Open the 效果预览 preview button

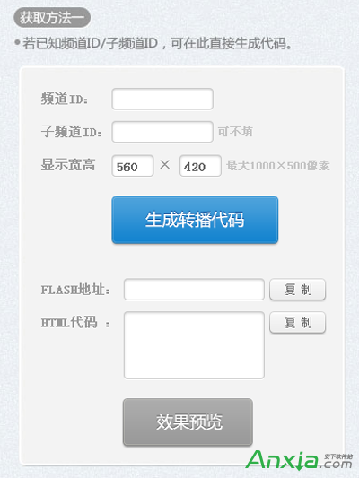click(188, 422)
